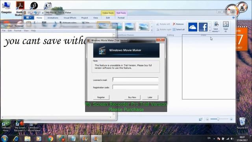
Task: Click Rotate right in Editing group
Action: [164, 30]
